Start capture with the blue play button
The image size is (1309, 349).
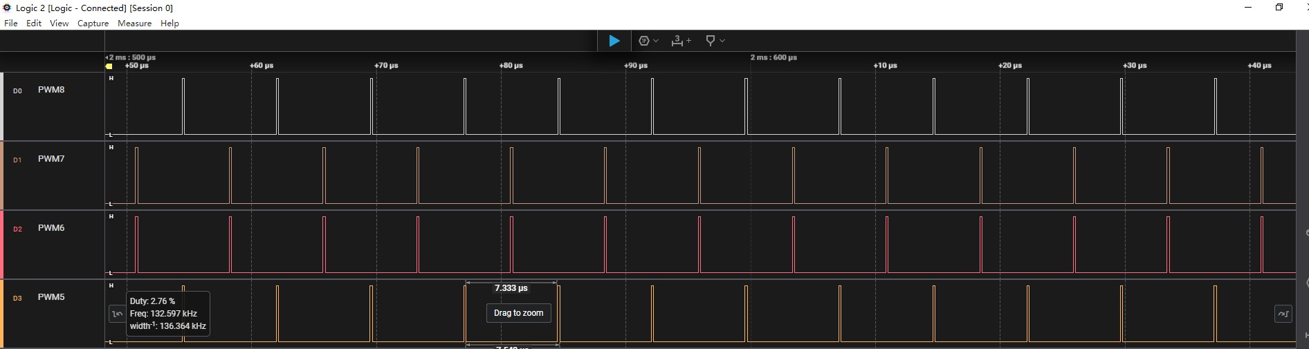point(614,41)
